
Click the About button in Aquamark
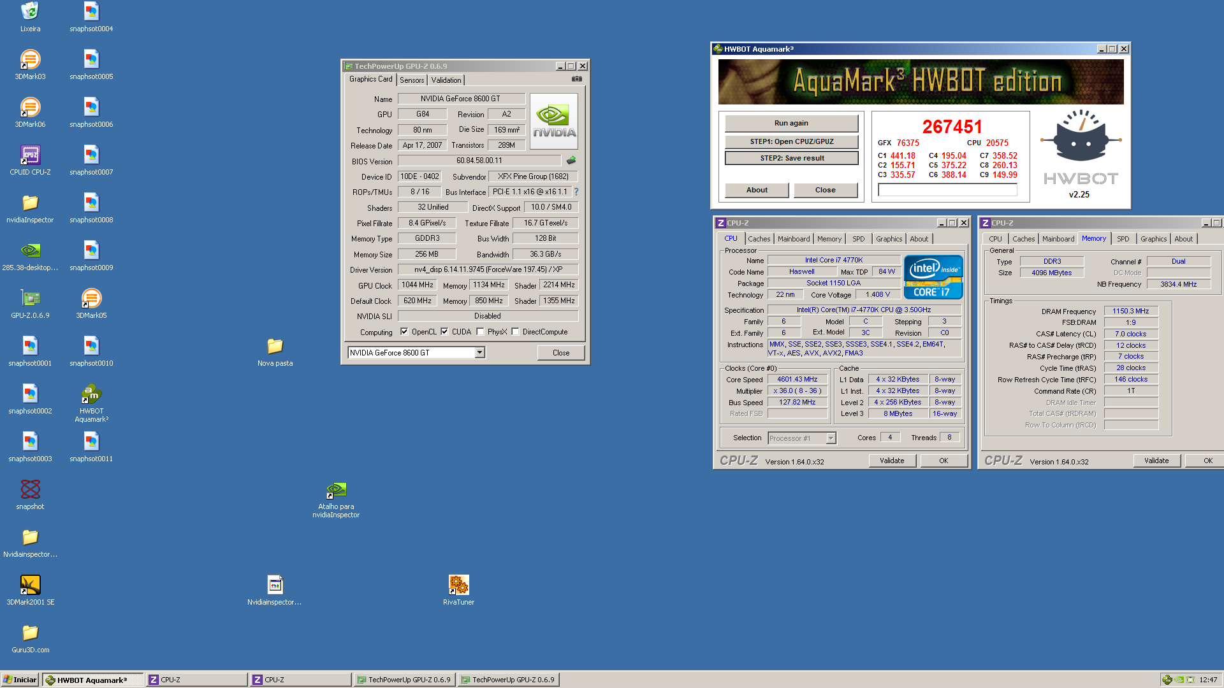click(x=757, y=190)
